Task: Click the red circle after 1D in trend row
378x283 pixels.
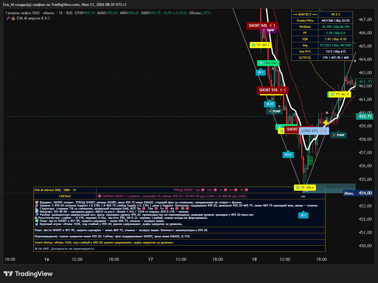Action: [x=246, y=190]
